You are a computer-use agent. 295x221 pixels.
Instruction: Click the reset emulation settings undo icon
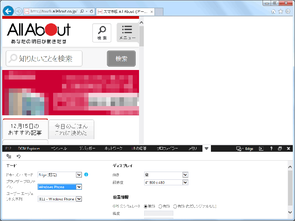tap(19, 156)
